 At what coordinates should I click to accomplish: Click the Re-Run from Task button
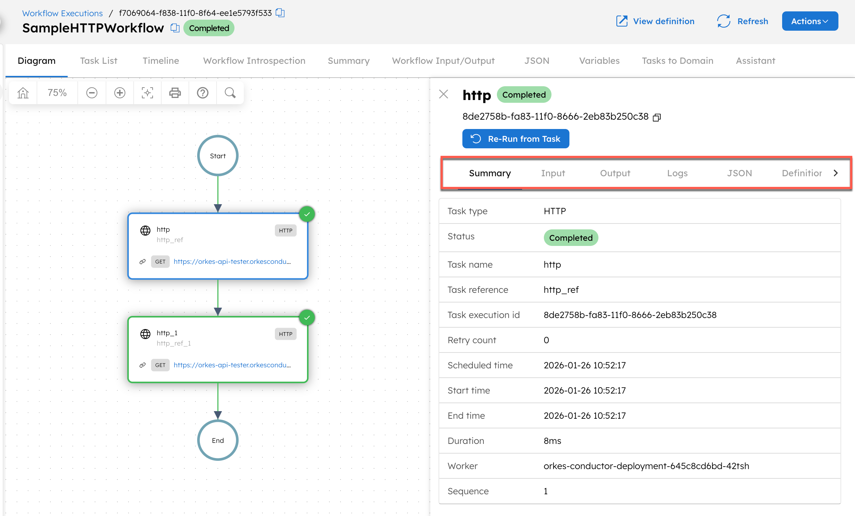pos(516,139)
